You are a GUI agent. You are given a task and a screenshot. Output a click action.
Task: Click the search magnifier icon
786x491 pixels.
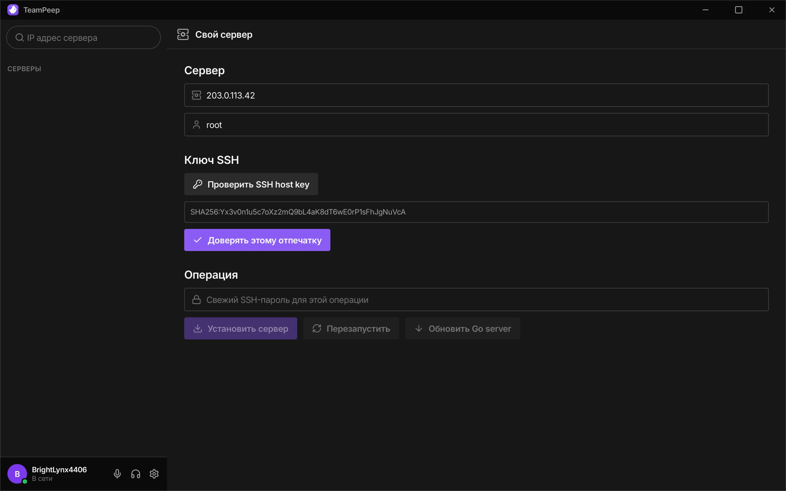(x=19, y=38)
